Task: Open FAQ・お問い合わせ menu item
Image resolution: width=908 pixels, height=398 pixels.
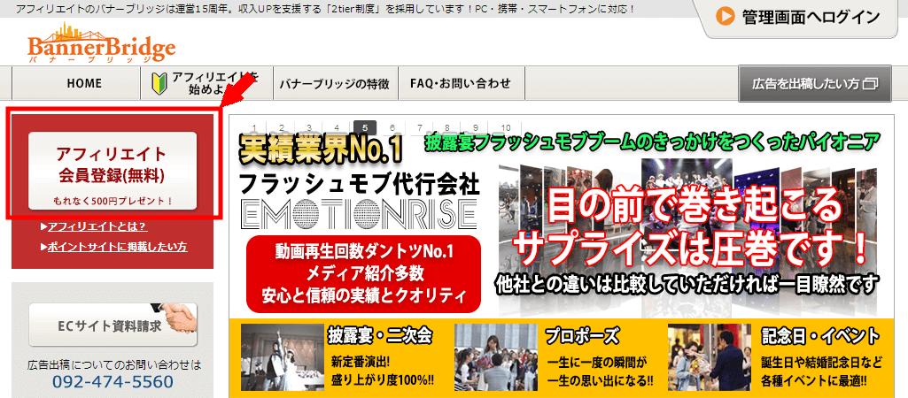Action: (461, 83)
